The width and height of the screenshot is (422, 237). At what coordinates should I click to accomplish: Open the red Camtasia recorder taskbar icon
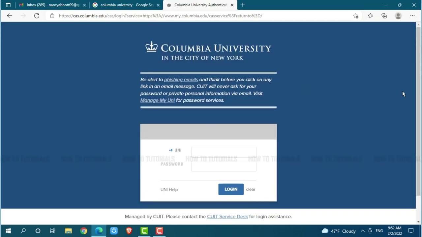(x=159, y=231)
